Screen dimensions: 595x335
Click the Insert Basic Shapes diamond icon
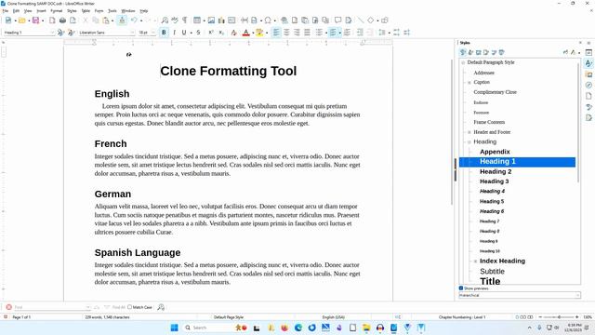pos(371,20)
